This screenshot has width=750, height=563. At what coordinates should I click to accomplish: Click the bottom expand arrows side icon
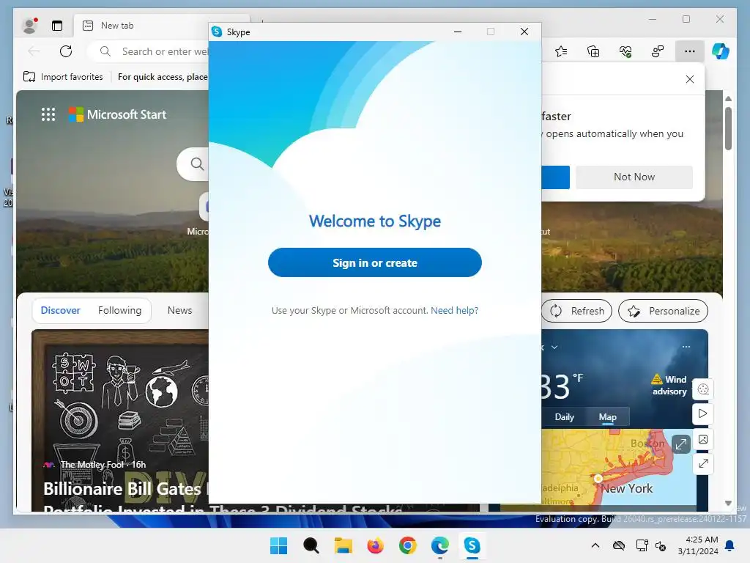pos(703,463)
